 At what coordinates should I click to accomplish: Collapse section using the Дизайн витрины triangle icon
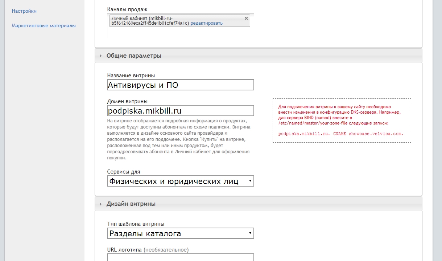[x=101, y=204]
